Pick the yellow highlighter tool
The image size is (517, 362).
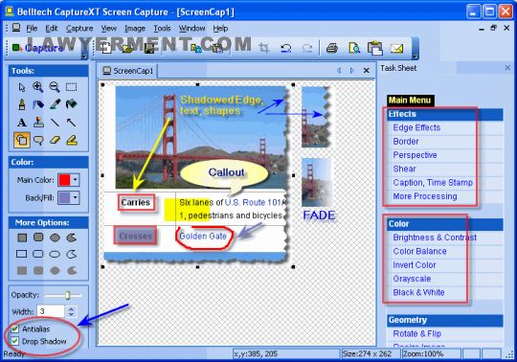coord(72,140)
